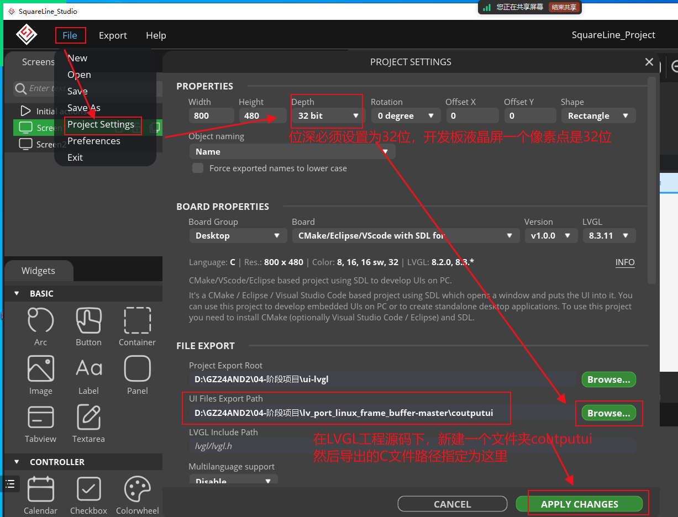Select the Tabview widget
This screenshot has height=517, width=678.
point(40,424)
